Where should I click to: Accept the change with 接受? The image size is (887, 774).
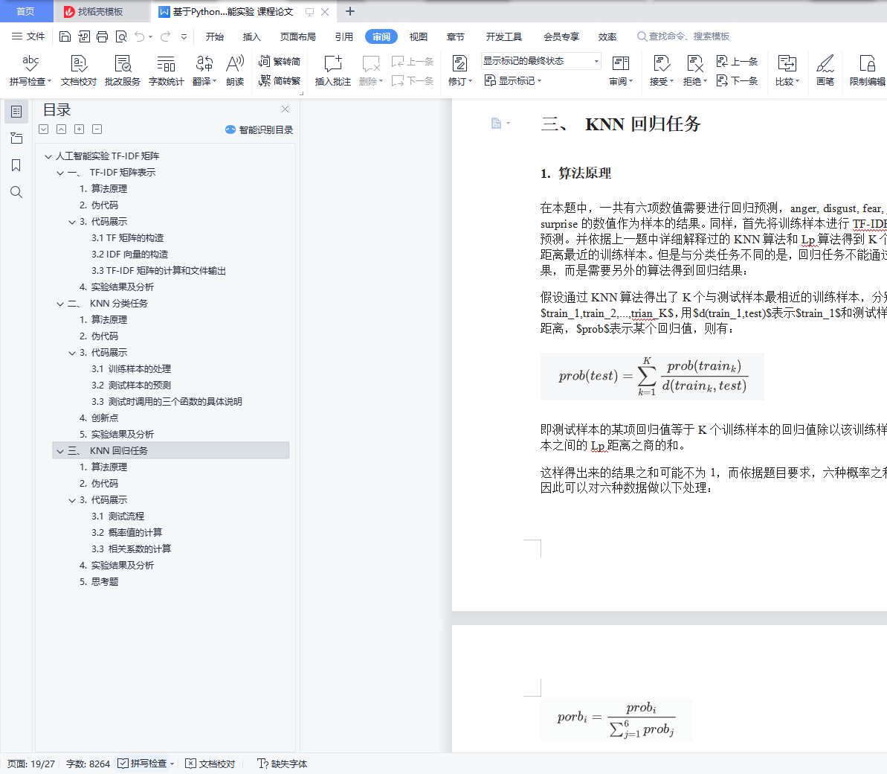[x=661, y=70]
